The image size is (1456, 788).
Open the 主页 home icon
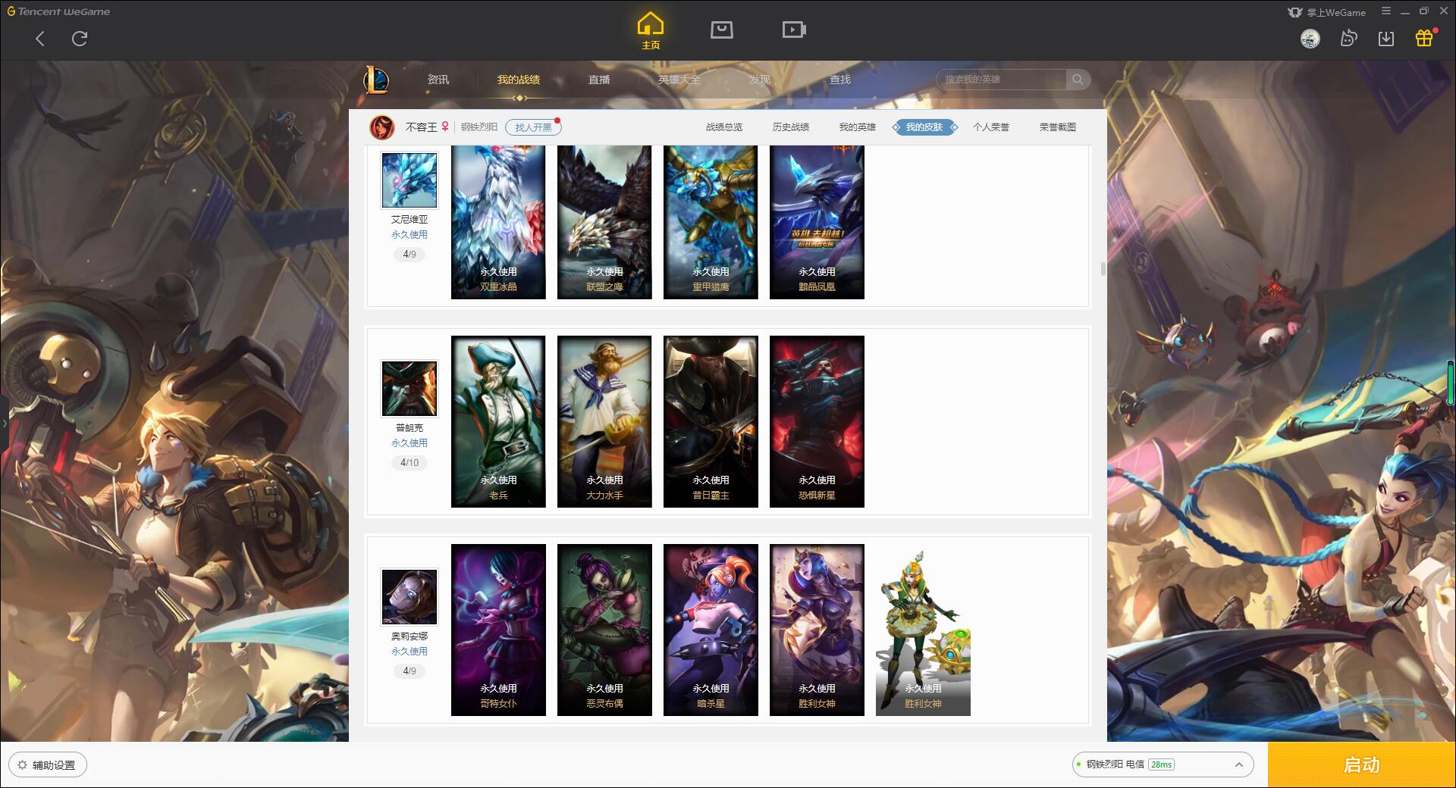[x=651, y=31]
